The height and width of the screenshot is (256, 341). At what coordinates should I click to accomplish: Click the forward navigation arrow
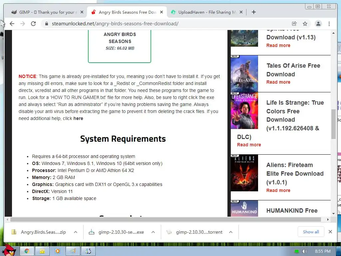pos(23,24)
